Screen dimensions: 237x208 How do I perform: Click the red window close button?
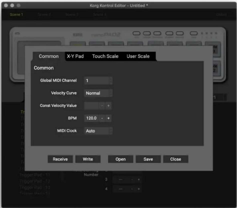click(6, 5)
